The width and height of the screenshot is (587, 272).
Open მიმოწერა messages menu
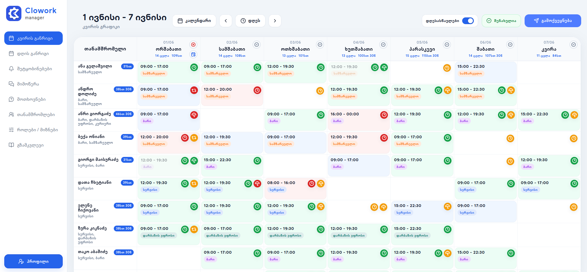tap(33, 84)
